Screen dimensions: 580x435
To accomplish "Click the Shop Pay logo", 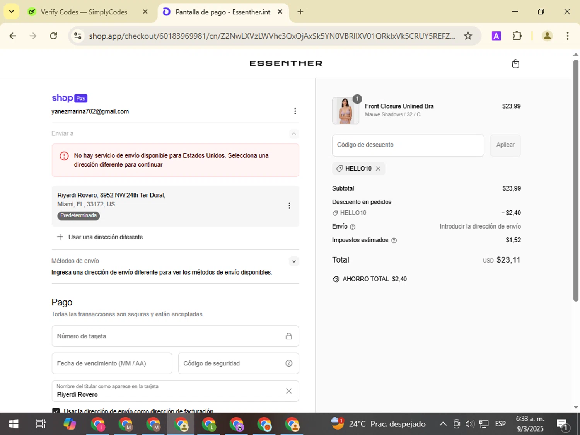I will [70, 98].
